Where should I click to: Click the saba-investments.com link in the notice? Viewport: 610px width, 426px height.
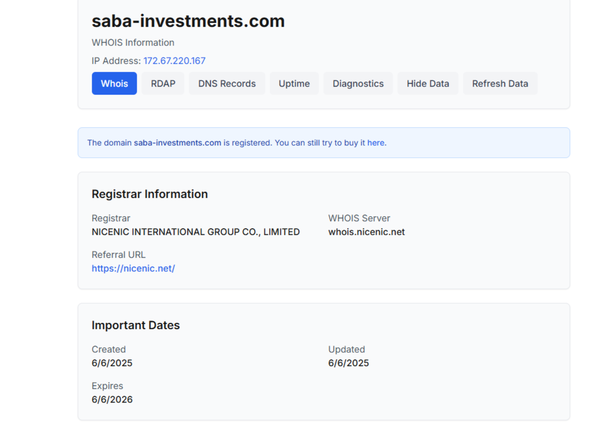pyautogui.click(x=177, y=143)
